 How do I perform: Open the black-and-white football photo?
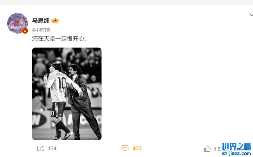click(x=67, y=94)
